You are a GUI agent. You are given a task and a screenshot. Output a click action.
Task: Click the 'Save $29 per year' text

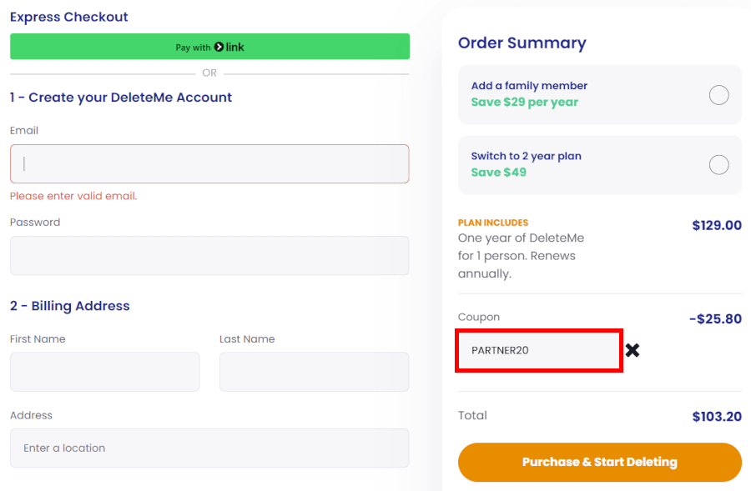tap(524, 103)
